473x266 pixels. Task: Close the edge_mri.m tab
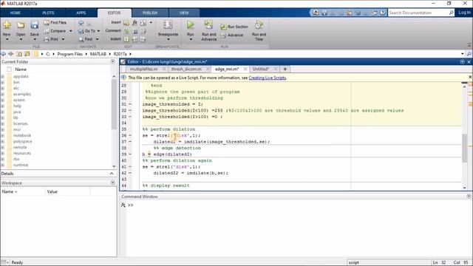click(245, 69)
